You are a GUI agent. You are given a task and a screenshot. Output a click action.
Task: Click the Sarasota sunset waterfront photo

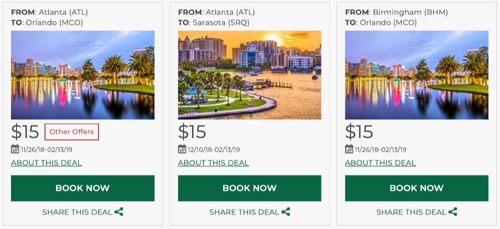(249, 75)
